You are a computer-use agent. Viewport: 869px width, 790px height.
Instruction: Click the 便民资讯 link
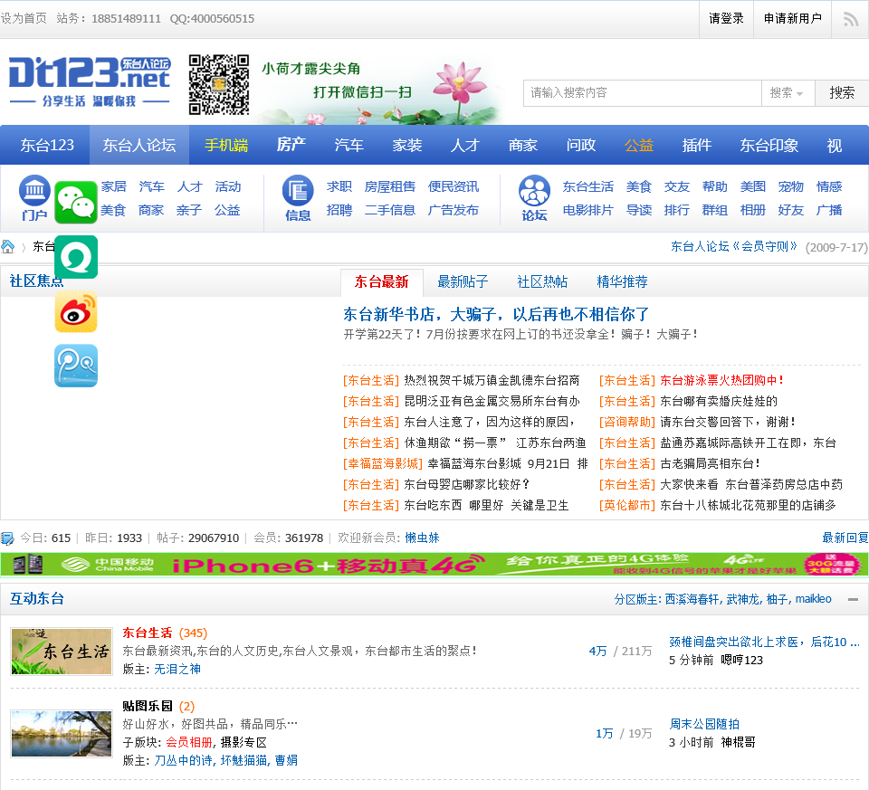click(x=454, y=186)
